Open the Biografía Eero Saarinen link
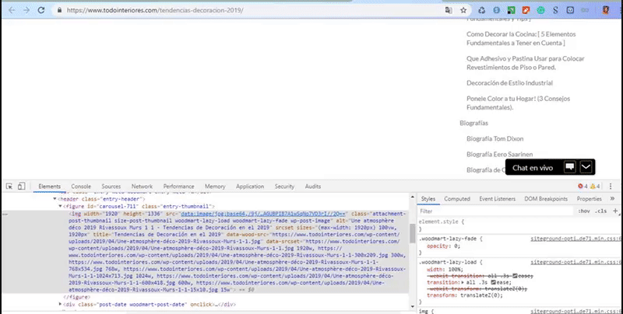Viewport: 623px width, 314px height. point(499,154)
